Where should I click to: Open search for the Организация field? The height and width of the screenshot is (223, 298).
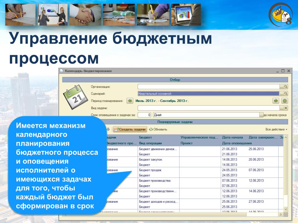(286, 87)
